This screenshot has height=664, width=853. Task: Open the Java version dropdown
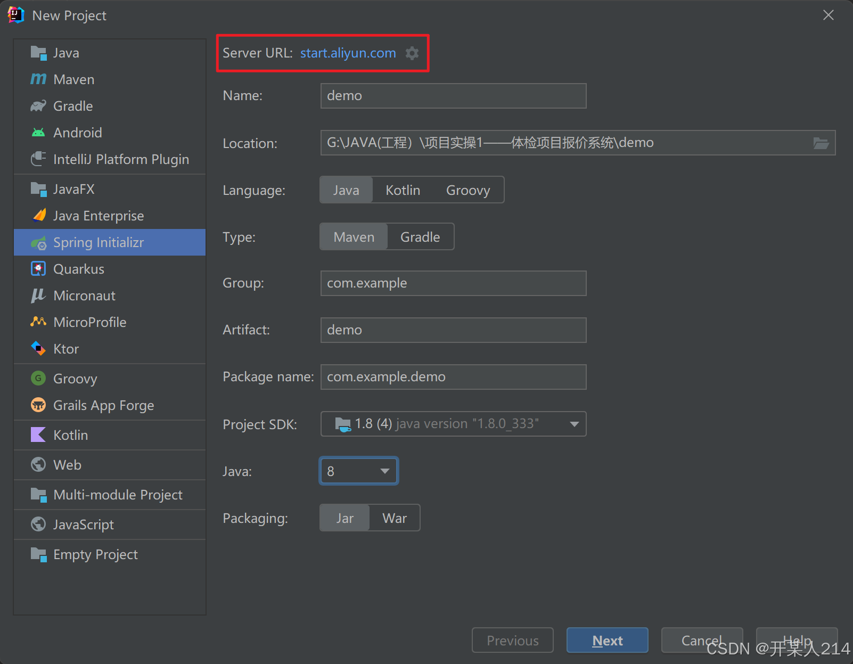(x=359, y=471)
